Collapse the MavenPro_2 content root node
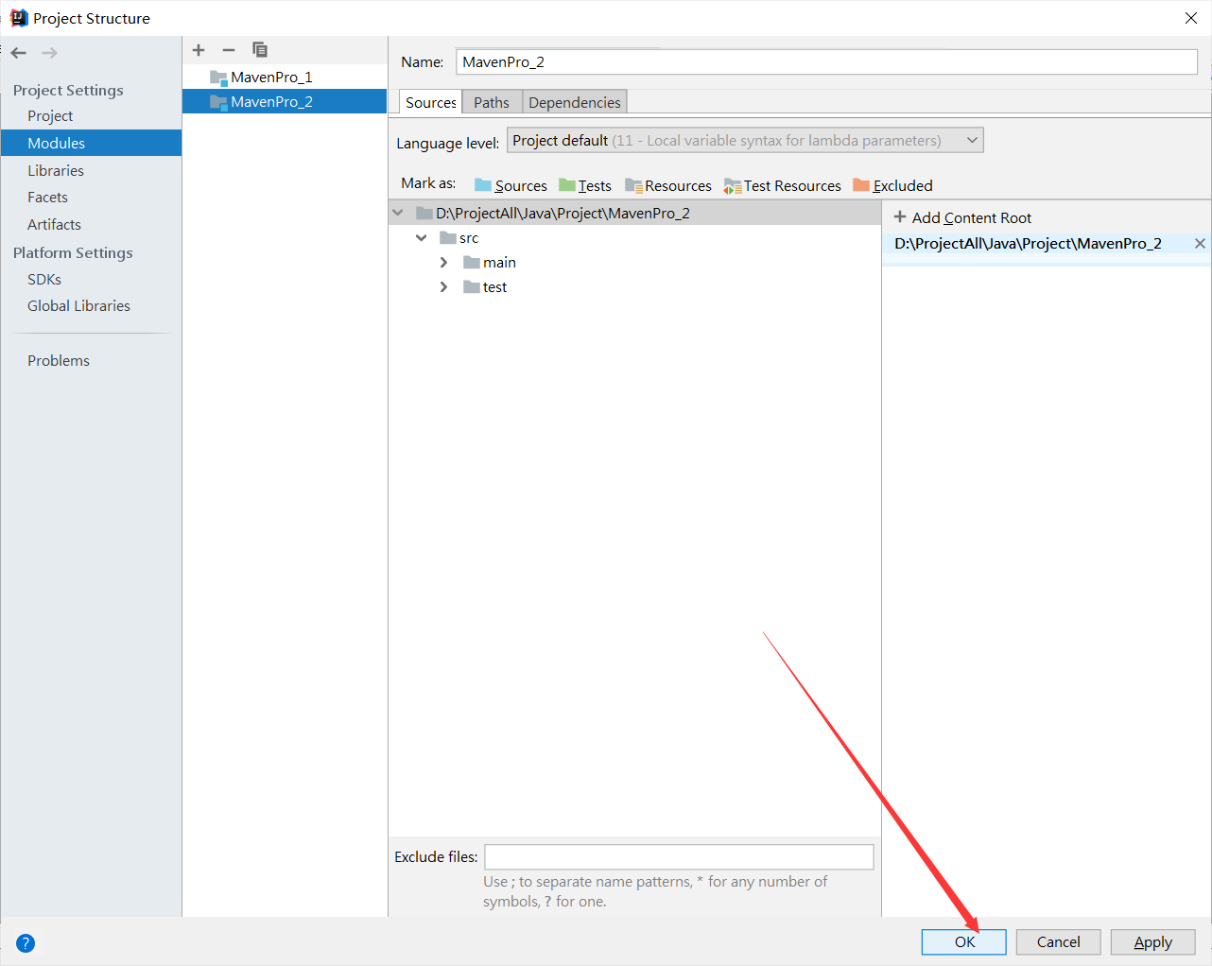The height and width of the screenshot is (966, 1212). point(398,213)
